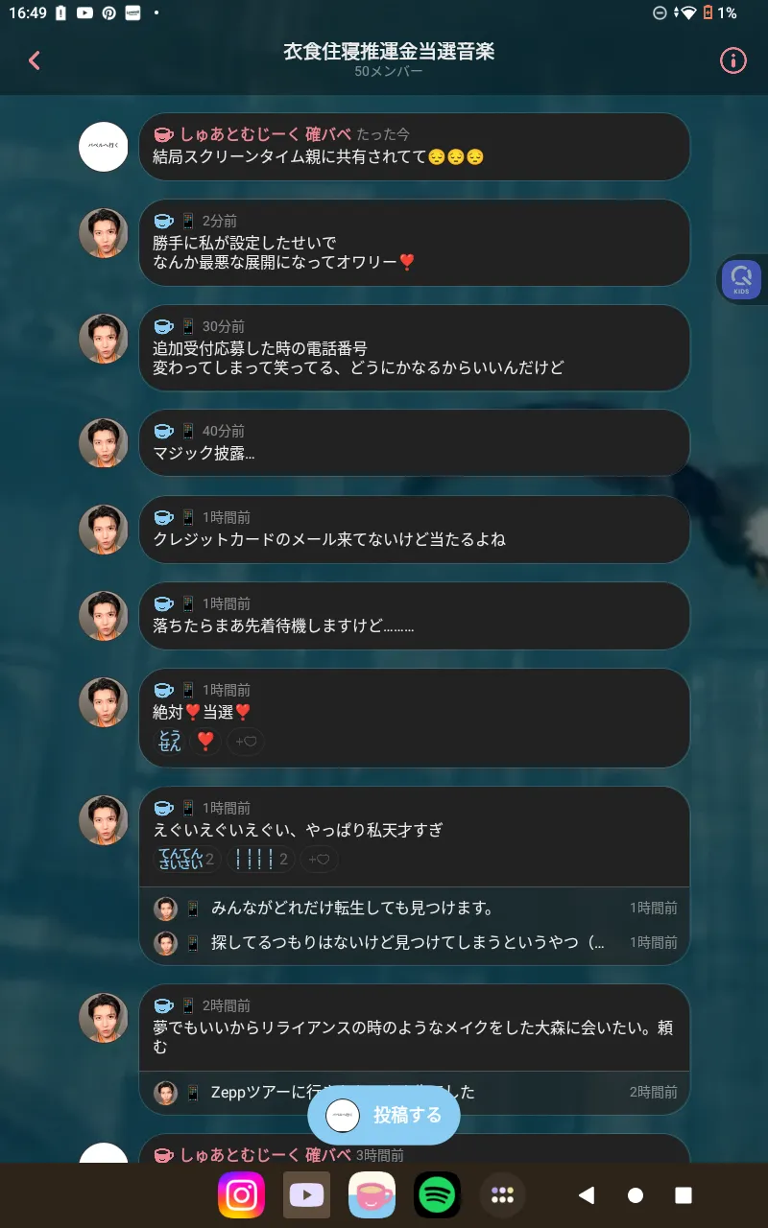Viewport: 768px width, 1228px height.
Task: Add a reaction with +♡ on 私天才すぎ post
Action: point(320,860)
